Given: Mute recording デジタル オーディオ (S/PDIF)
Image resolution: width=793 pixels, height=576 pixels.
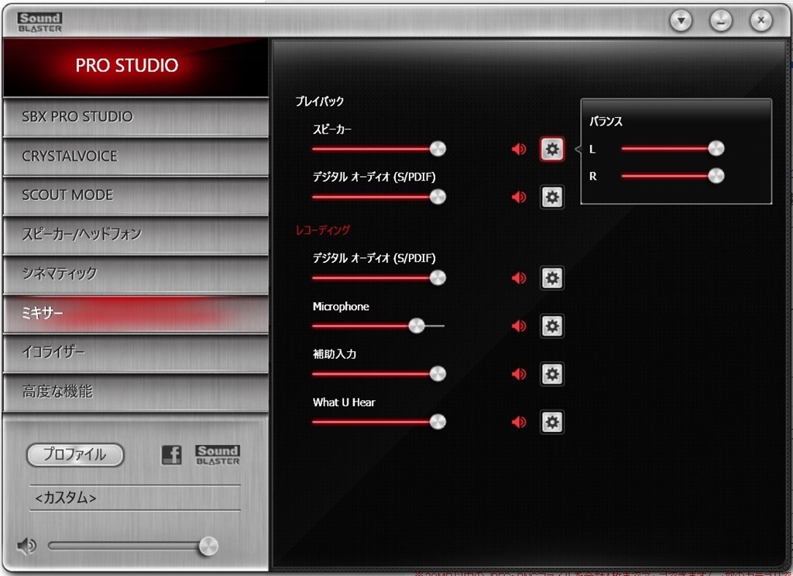Looking at the screenshot, I should click(x=519, y=278).
